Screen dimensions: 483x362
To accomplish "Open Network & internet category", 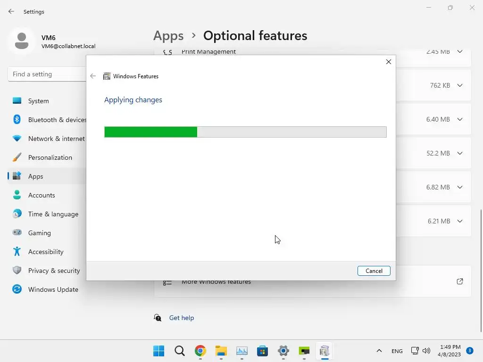I will point(47,139).
